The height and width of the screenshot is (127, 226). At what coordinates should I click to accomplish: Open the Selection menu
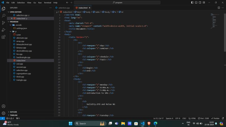[x=21, y=3]
